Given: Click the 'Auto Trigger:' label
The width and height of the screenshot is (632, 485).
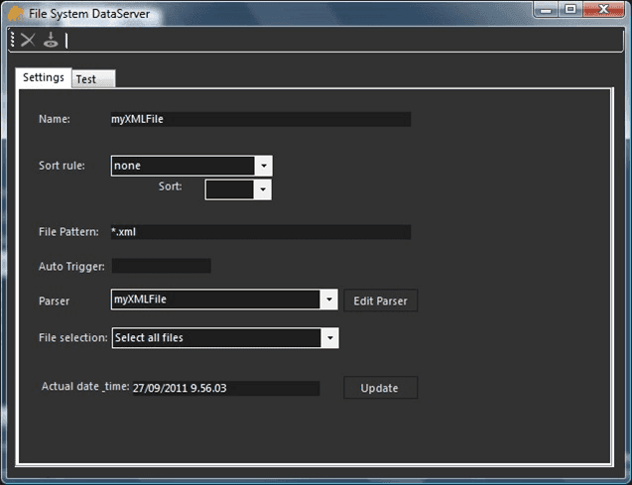Looking at the screenshot, I should point(71,266).
